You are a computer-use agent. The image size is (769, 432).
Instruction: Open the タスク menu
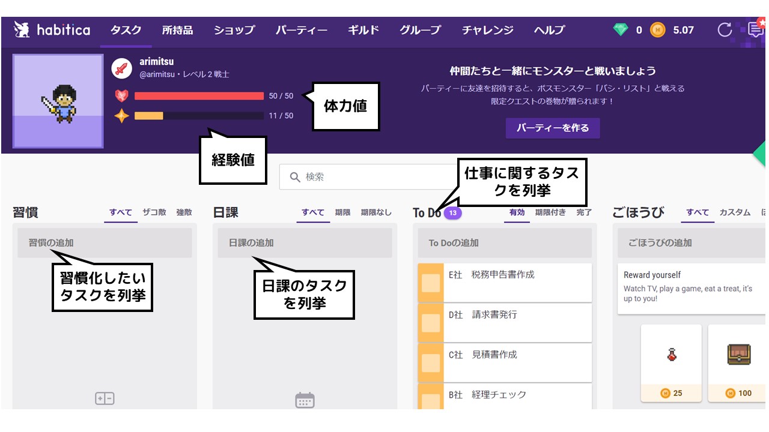(126, 30)
